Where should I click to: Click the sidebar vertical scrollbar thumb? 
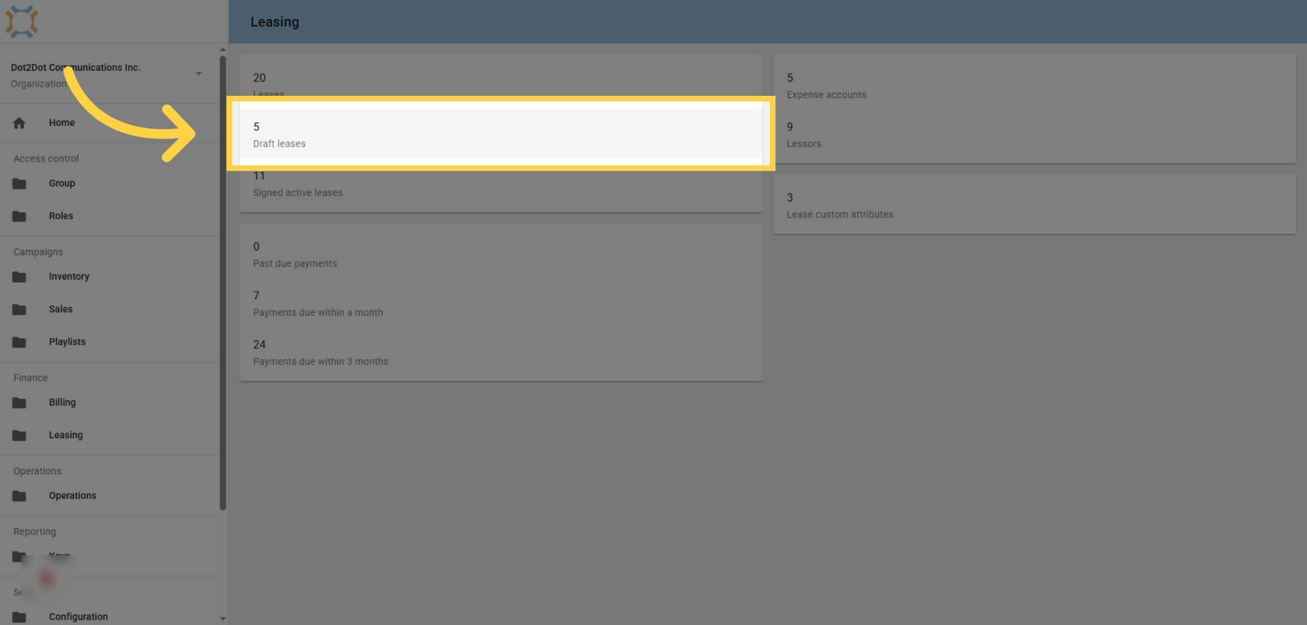(x=223, y=283)
